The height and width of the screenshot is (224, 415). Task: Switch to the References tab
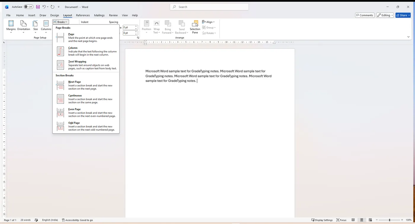pos(83,15)
